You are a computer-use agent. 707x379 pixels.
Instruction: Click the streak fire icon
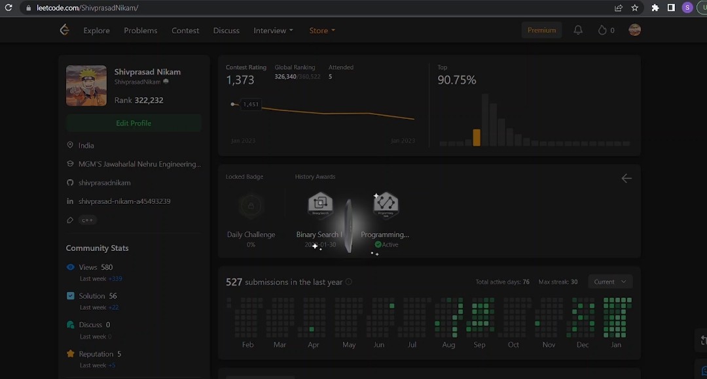pyautogui.click(x=602, y=30)
